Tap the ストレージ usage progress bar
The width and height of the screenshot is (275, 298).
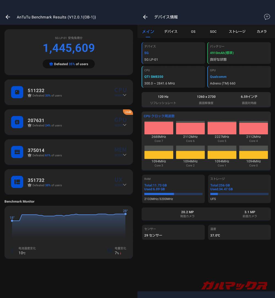(x=239, y=194)
